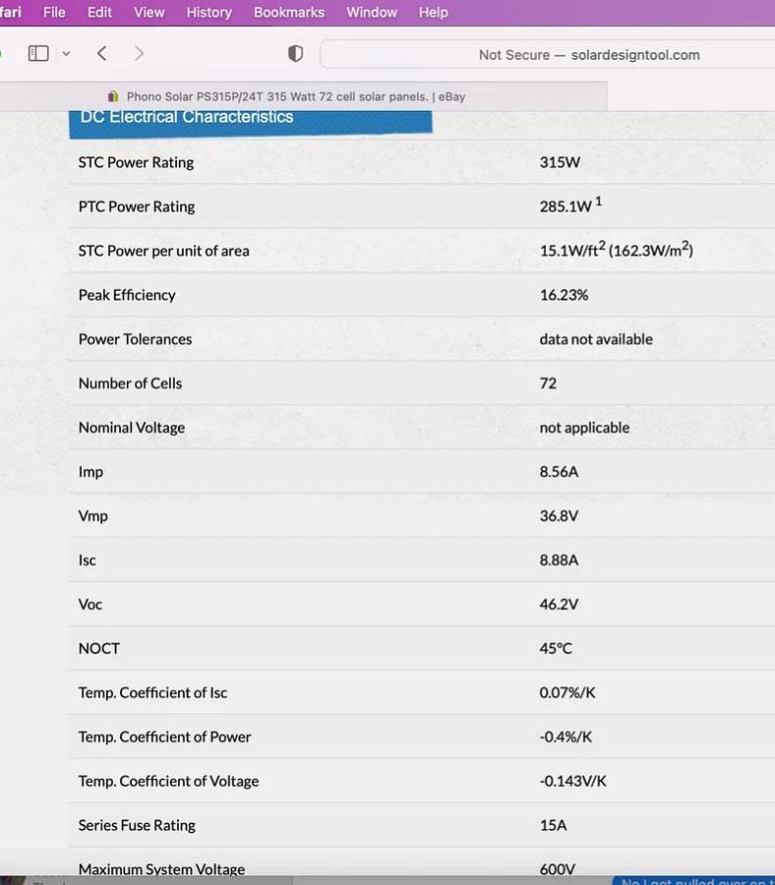
Task: Click the Peak Efficiency row label
Action: [127, 295]
